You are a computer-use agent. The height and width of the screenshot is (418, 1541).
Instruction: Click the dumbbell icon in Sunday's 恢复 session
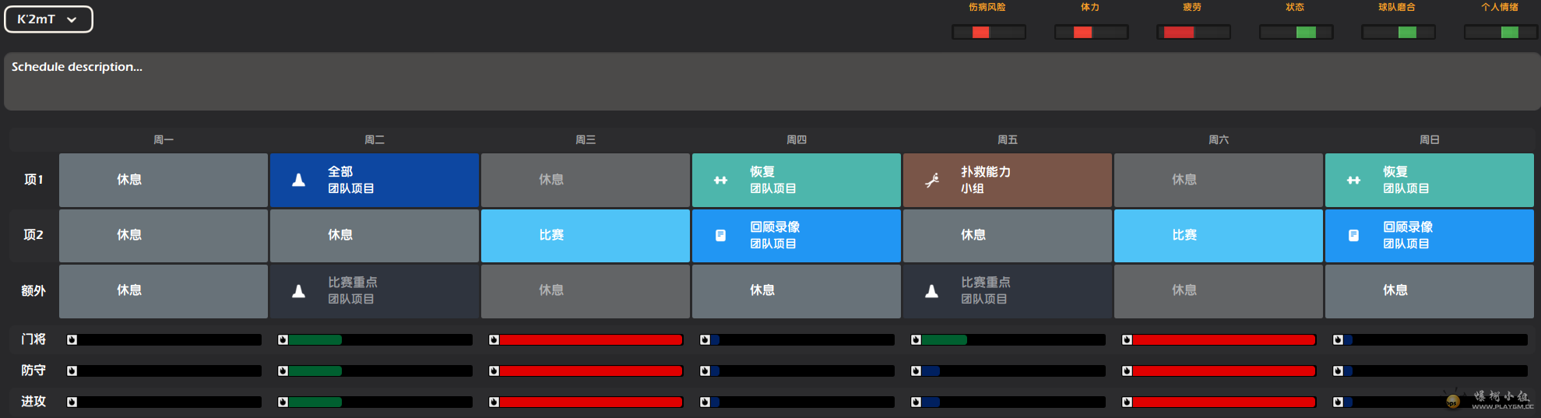click(1353, 181)
